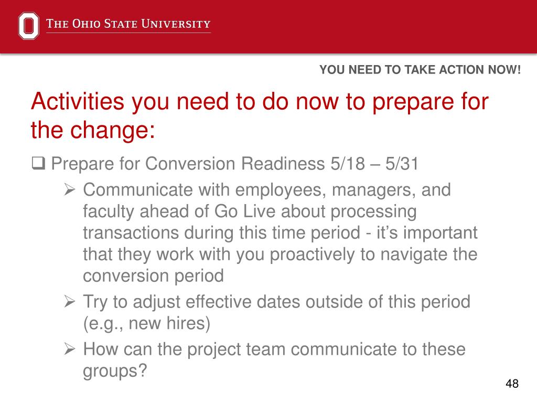Click the slide number 48
537x403 pixels.
(x=512, y=383)
